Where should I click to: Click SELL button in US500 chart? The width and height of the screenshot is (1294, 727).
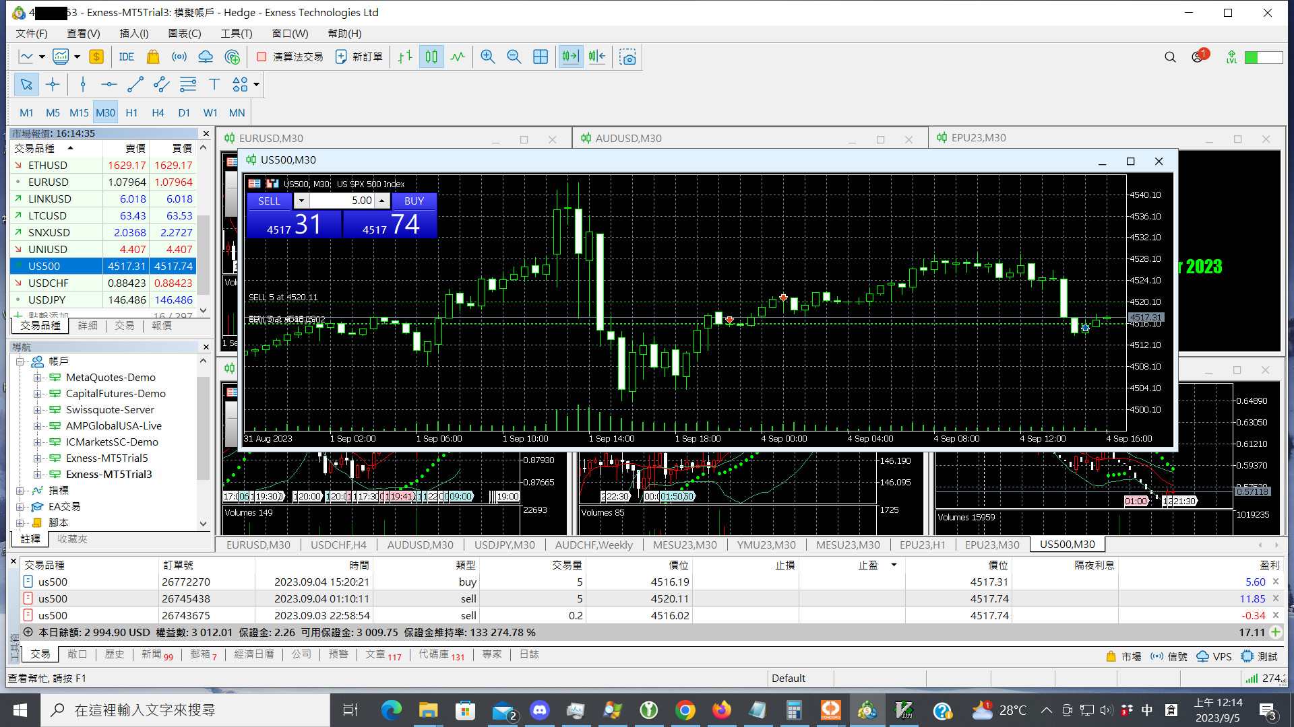[269, 201]
